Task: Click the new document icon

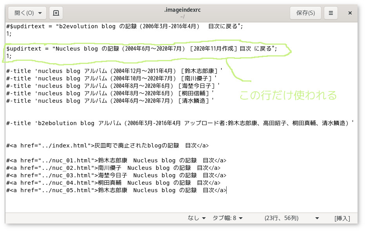Action: (x=56, y=13)
